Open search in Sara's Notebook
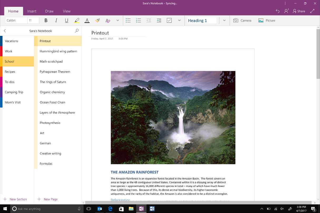 point(77,31)
